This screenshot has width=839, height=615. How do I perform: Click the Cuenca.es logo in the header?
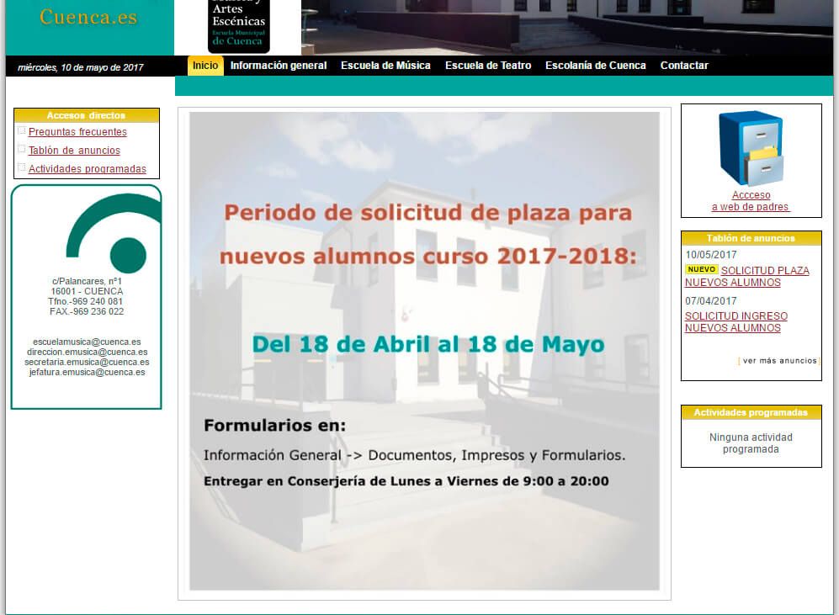(88, 17)
